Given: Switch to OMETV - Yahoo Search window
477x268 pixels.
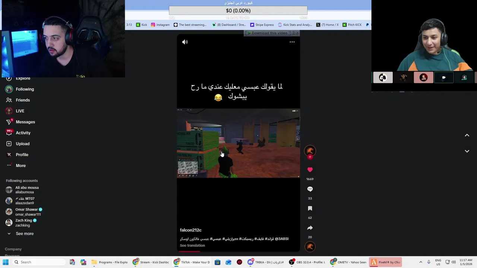Looking at the screenshot, I should (x=348, y=262).
